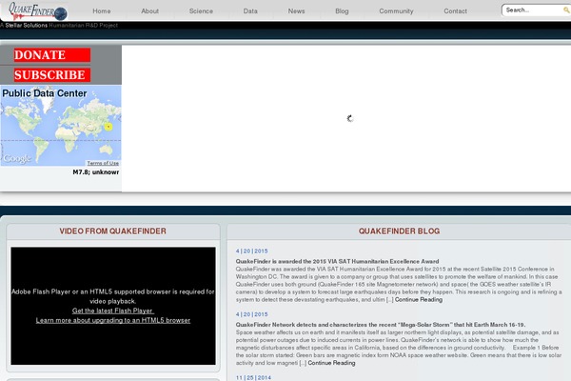The height and width of the screenshot is (381, 571).
Task: Open the Contact page
Action: (455, 10)
